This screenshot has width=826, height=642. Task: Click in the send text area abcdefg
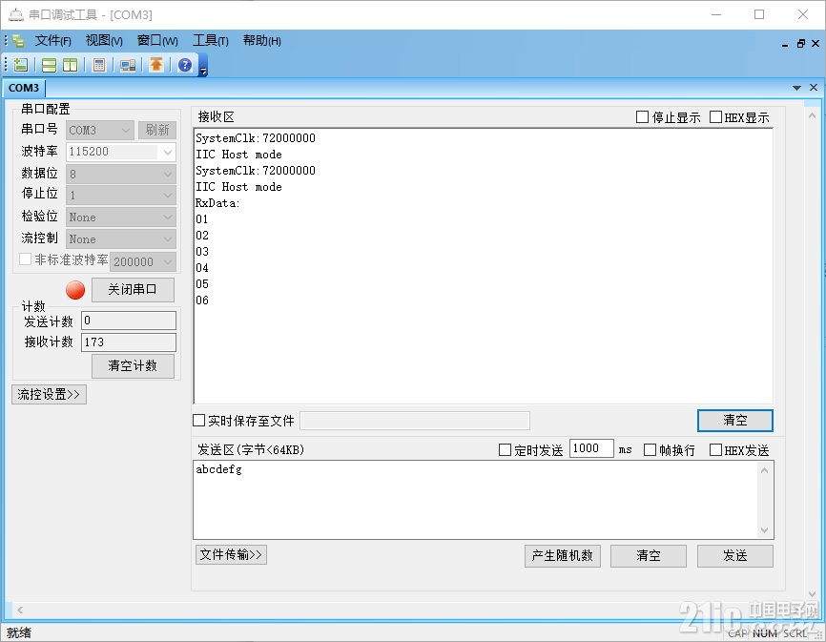click(476, 500)
